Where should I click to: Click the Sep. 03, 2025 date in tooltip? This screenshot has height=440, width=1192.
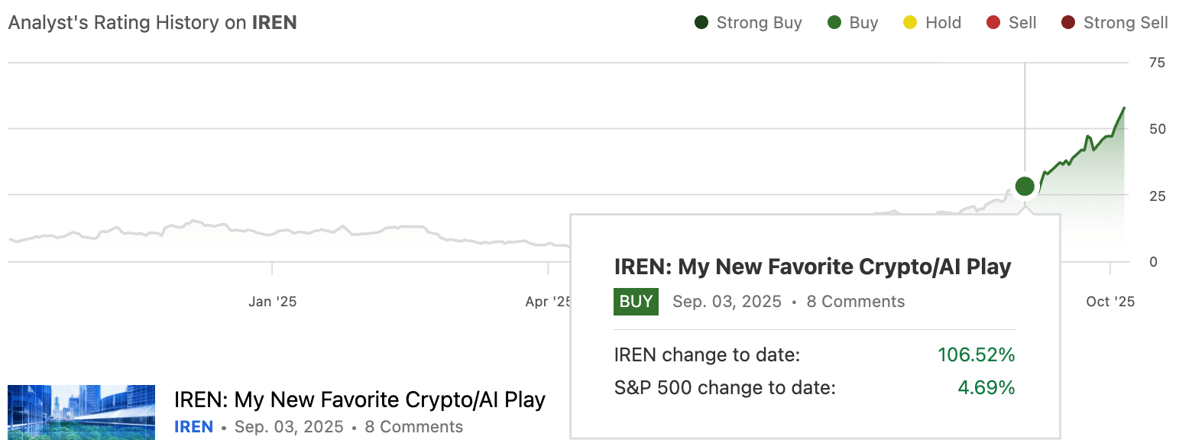point(727,302)
